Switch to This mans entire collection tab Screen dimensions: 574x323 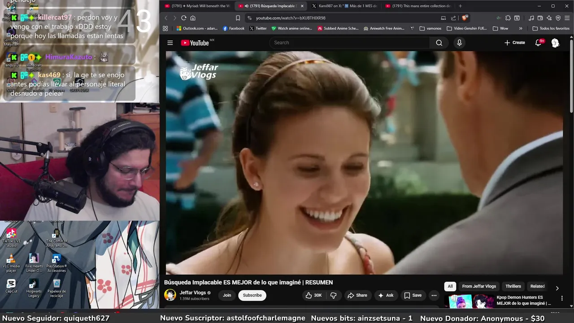tap(417, 6)
